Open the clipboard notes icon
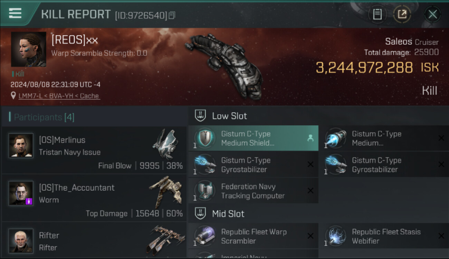The width and height of the screenshot is (449, 259). tap(377, 15)
